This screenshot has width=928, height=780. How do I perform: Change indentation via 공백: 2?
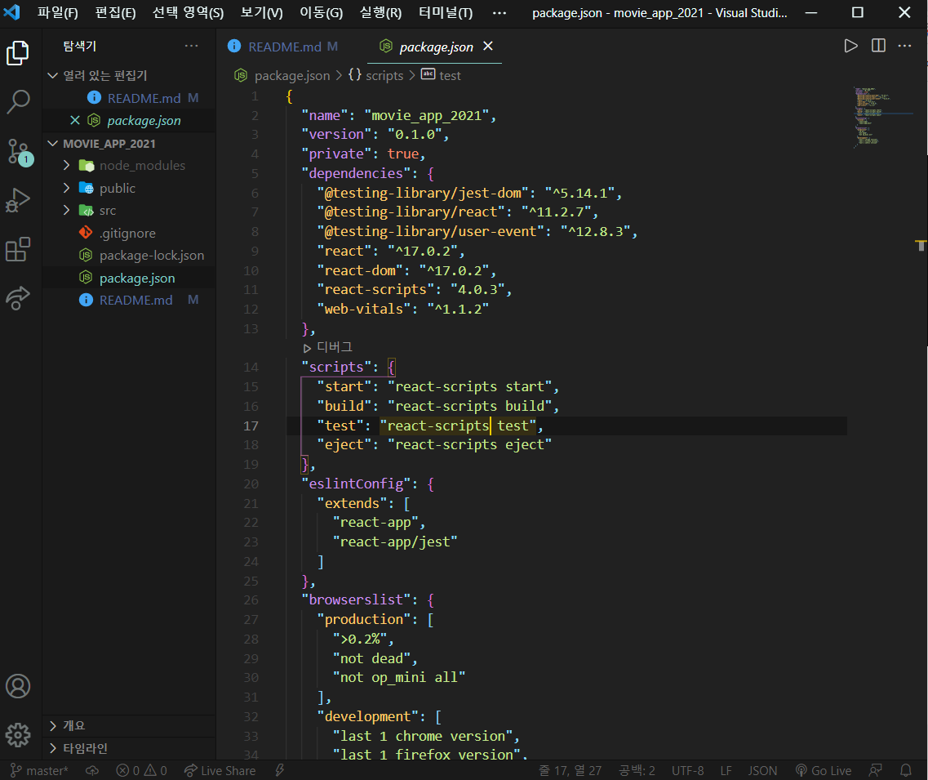coord(637,770)
